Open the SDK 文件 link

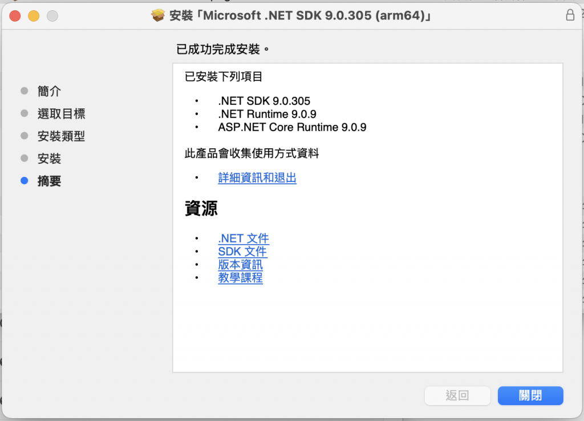pos(242,252)
